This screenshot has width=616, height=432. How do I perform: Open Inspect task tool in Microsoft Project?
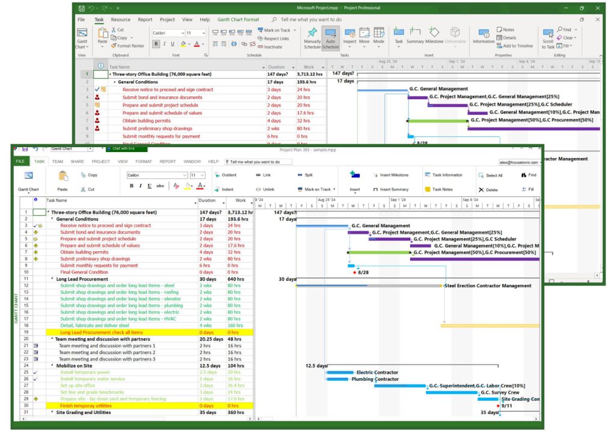pos(350,38)
